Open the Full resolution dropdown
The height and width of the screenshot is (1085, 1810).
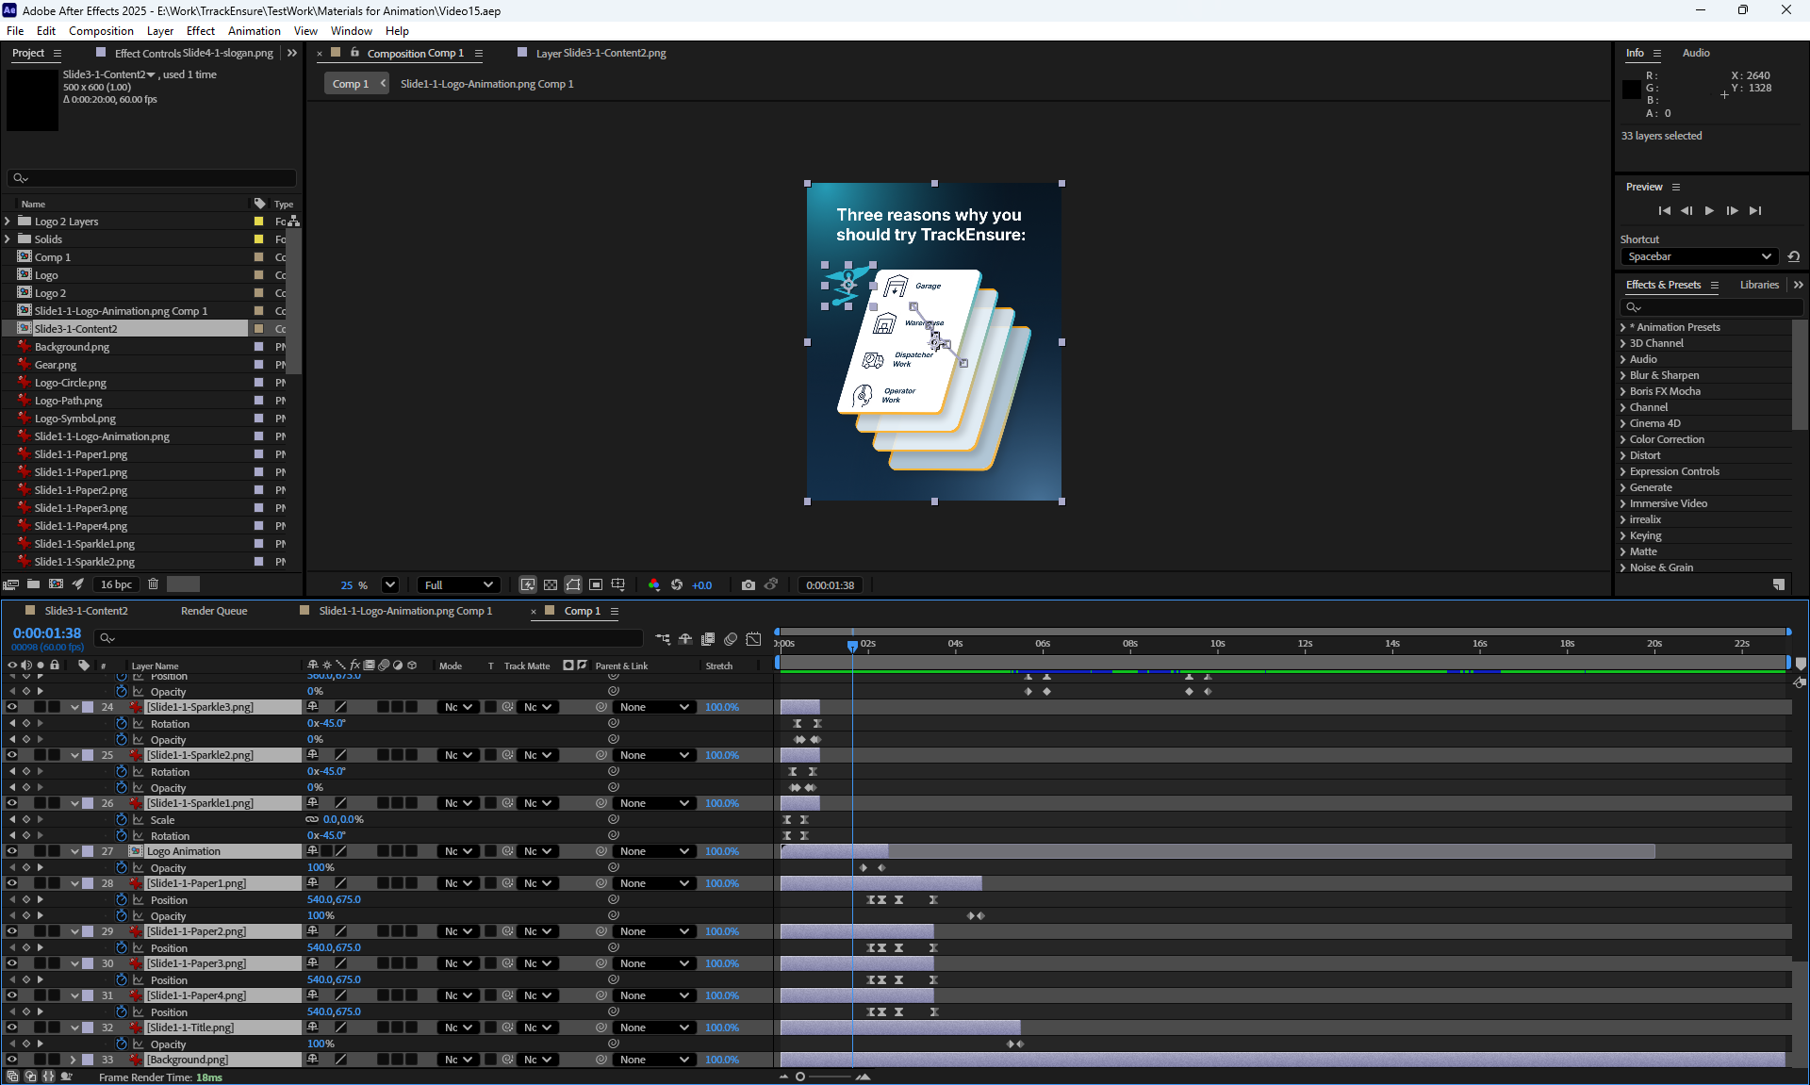[459, 585]
